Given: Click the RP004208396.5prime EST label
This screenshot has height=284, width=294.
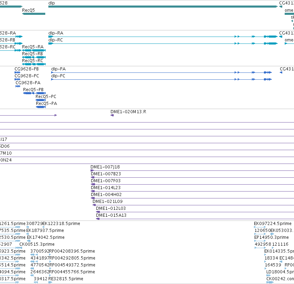Looking at the screenshot, I should [x=72, y=251].
